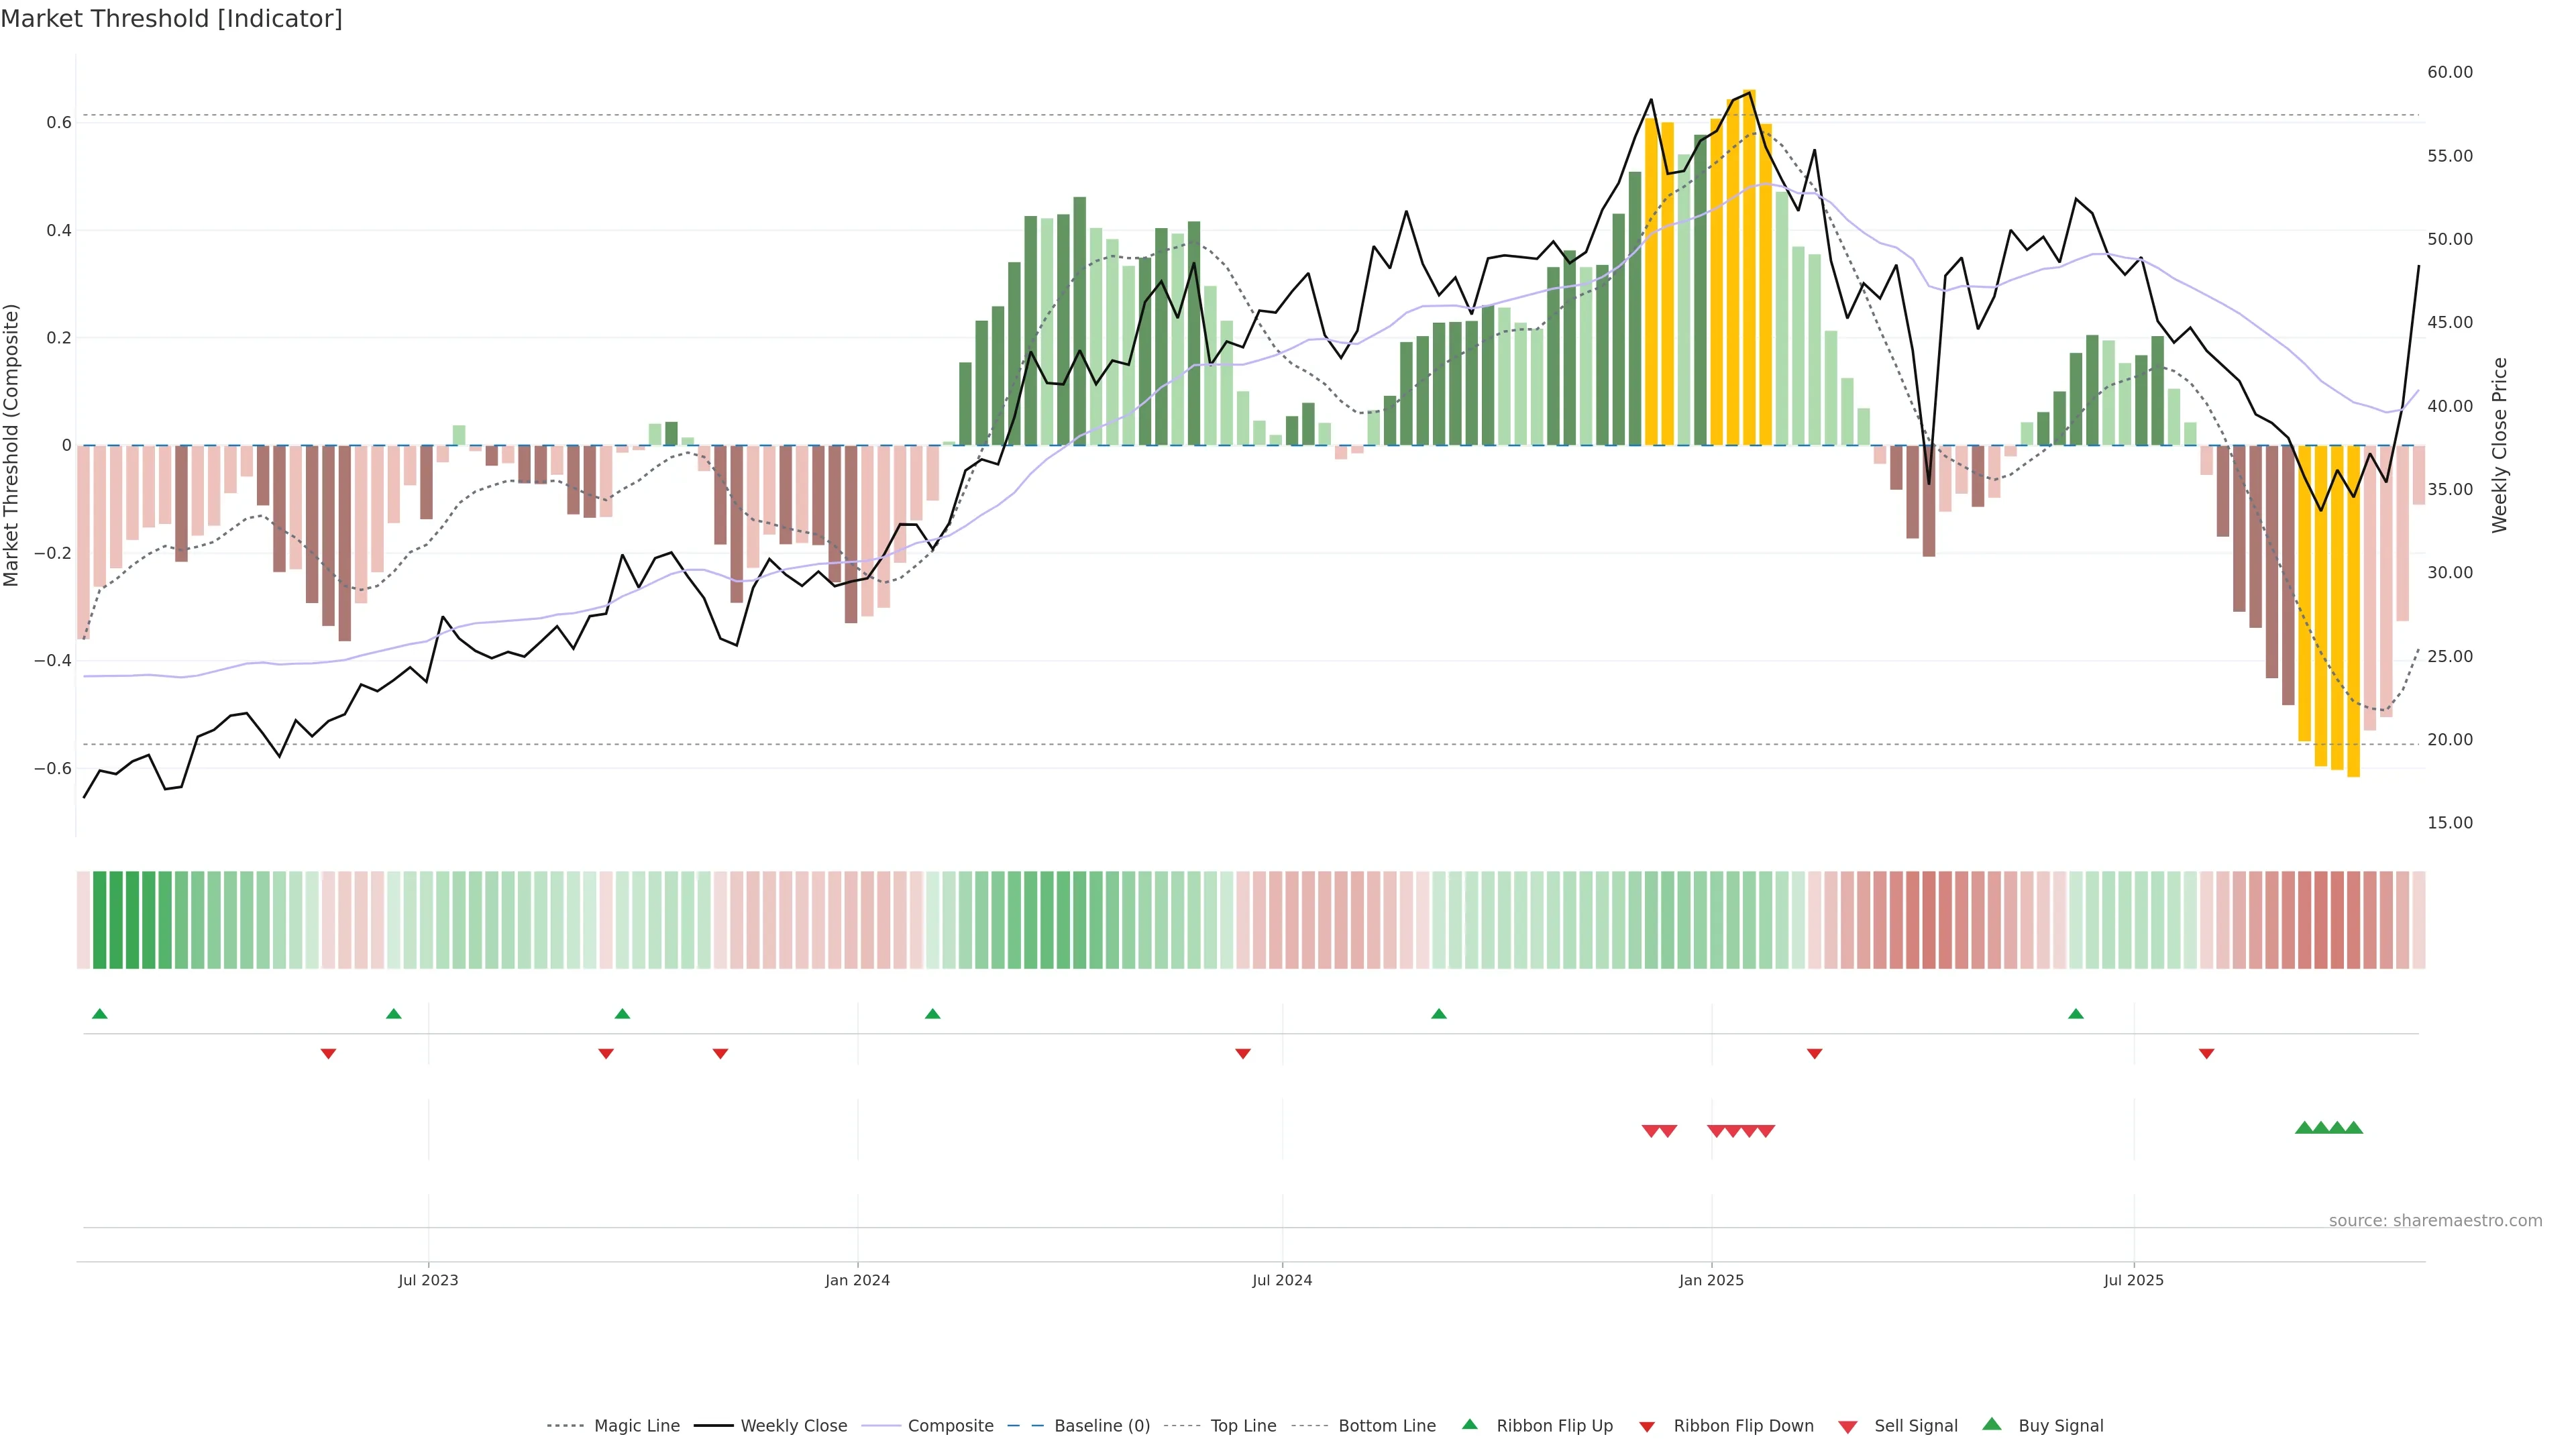This screenshot has height=1449, width=2576.
Task: Click the source: sharemaestro.com text
Action: [x=2435, y=1221]
